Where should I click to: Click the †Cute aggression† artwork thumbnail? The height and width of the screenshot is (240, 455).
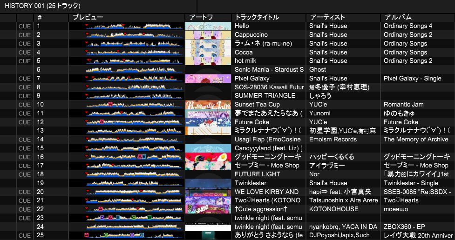coord(208,209)
